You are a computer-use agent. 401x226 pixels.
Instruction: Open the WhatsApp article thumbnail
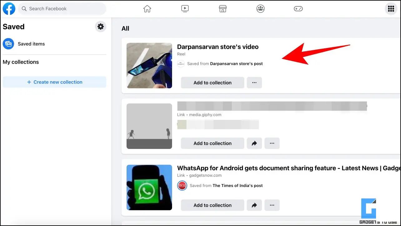(x=149, y=187)
